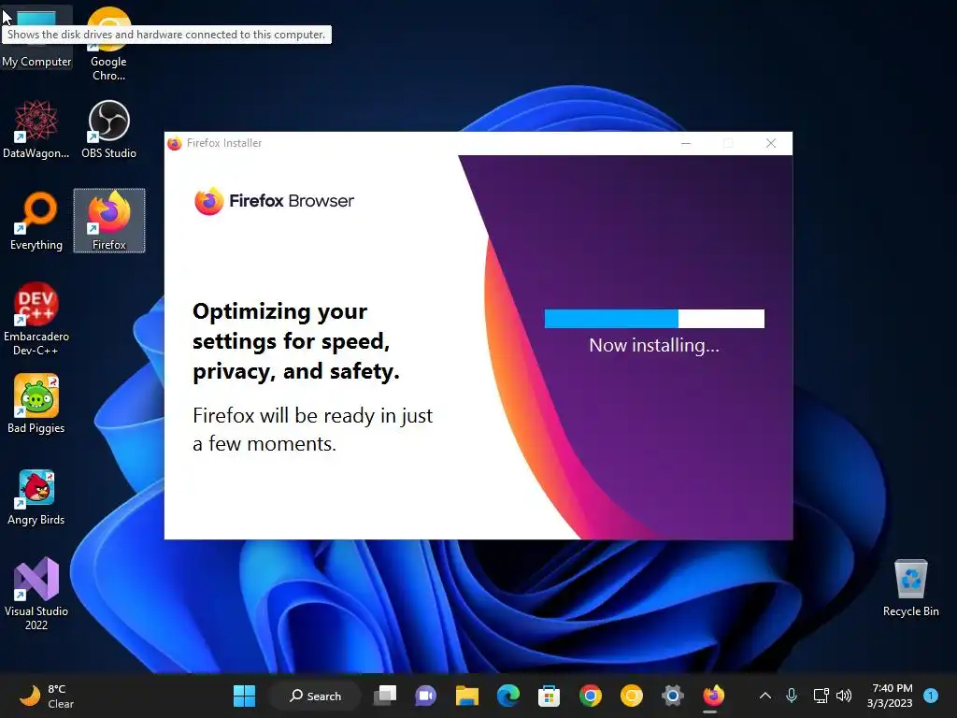Click the 'Now installing...' status text
Image resolution: width=957 pixels, height=718 pixels.
point(654,346)
